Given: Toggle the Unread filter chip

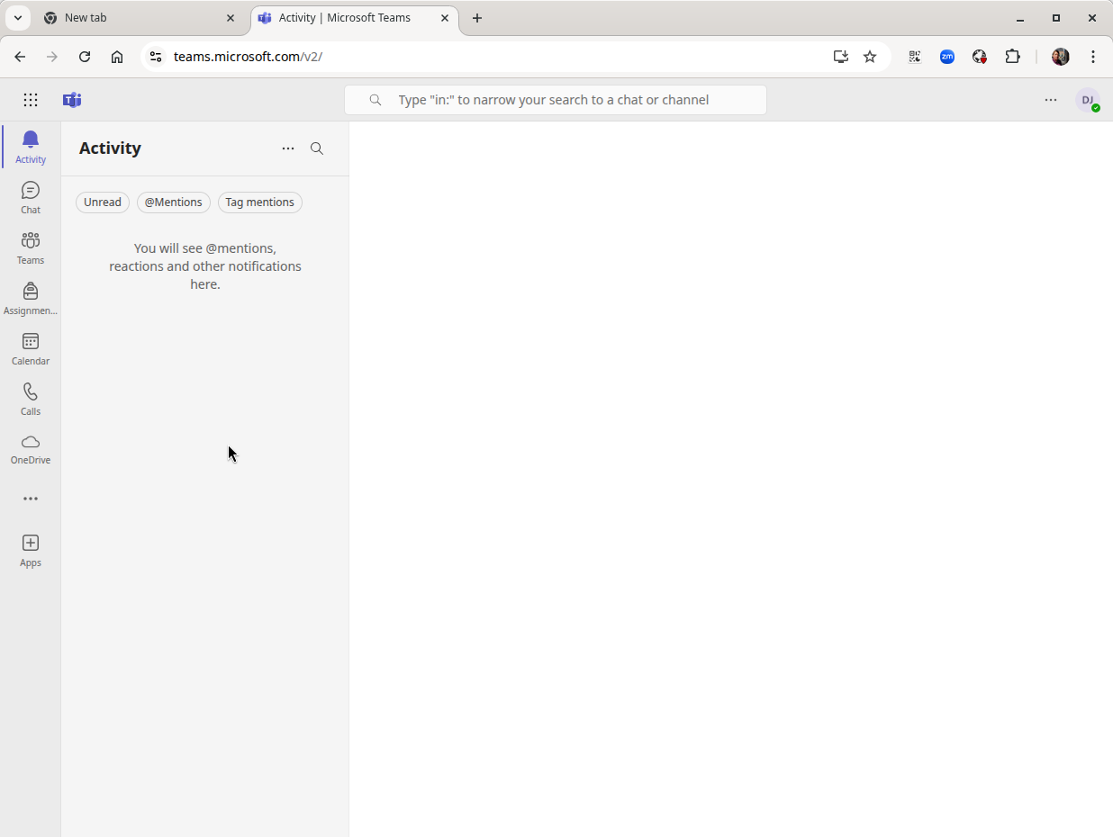Looking at the screenshot, I should 103,202.
